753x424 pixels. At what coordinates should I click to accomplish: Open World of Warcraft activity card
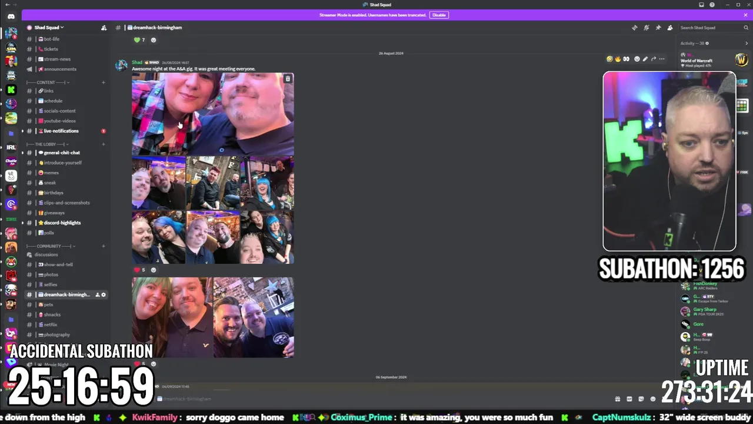point(714,60)
